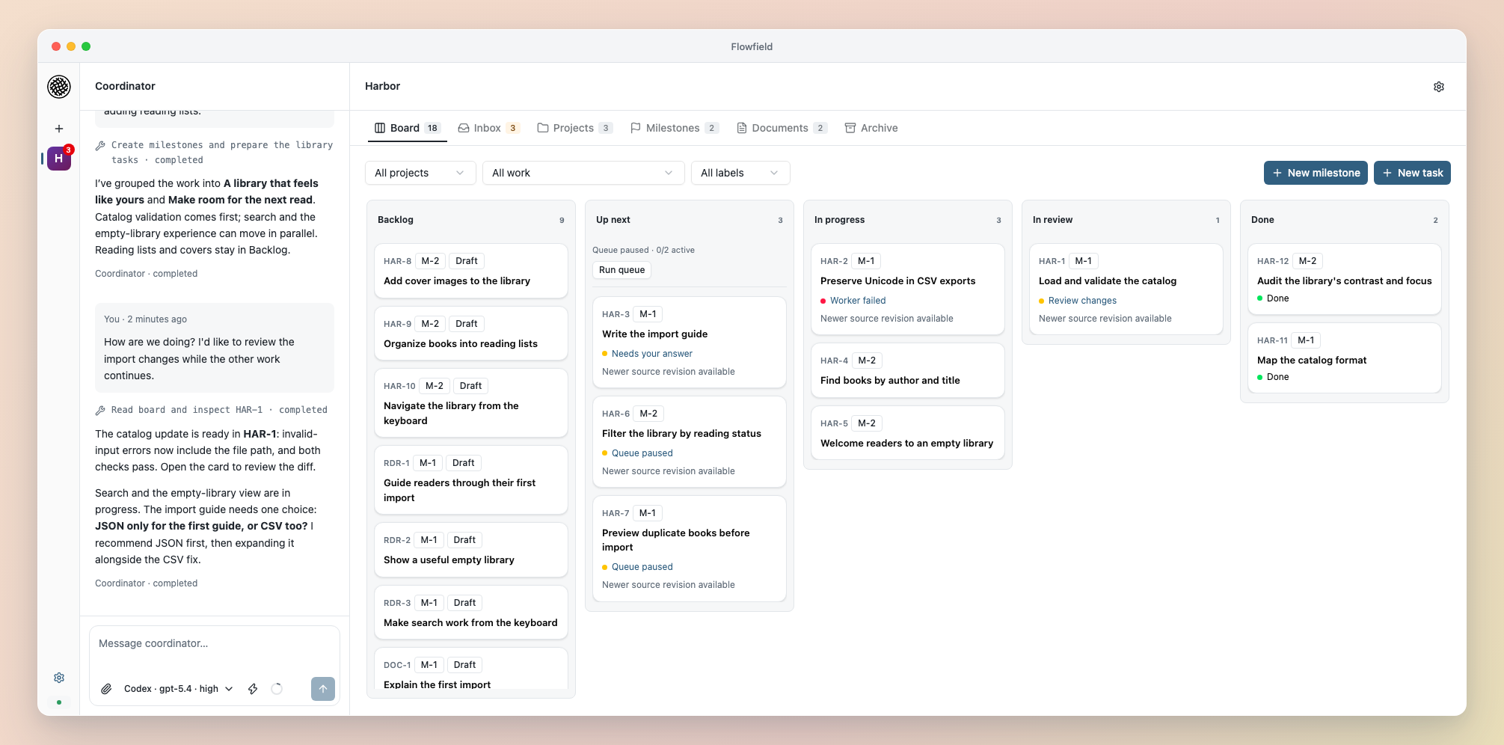This screenshot has height=745, width=1504.
Task: Switch to the Board tab
Action: point(408,128)
